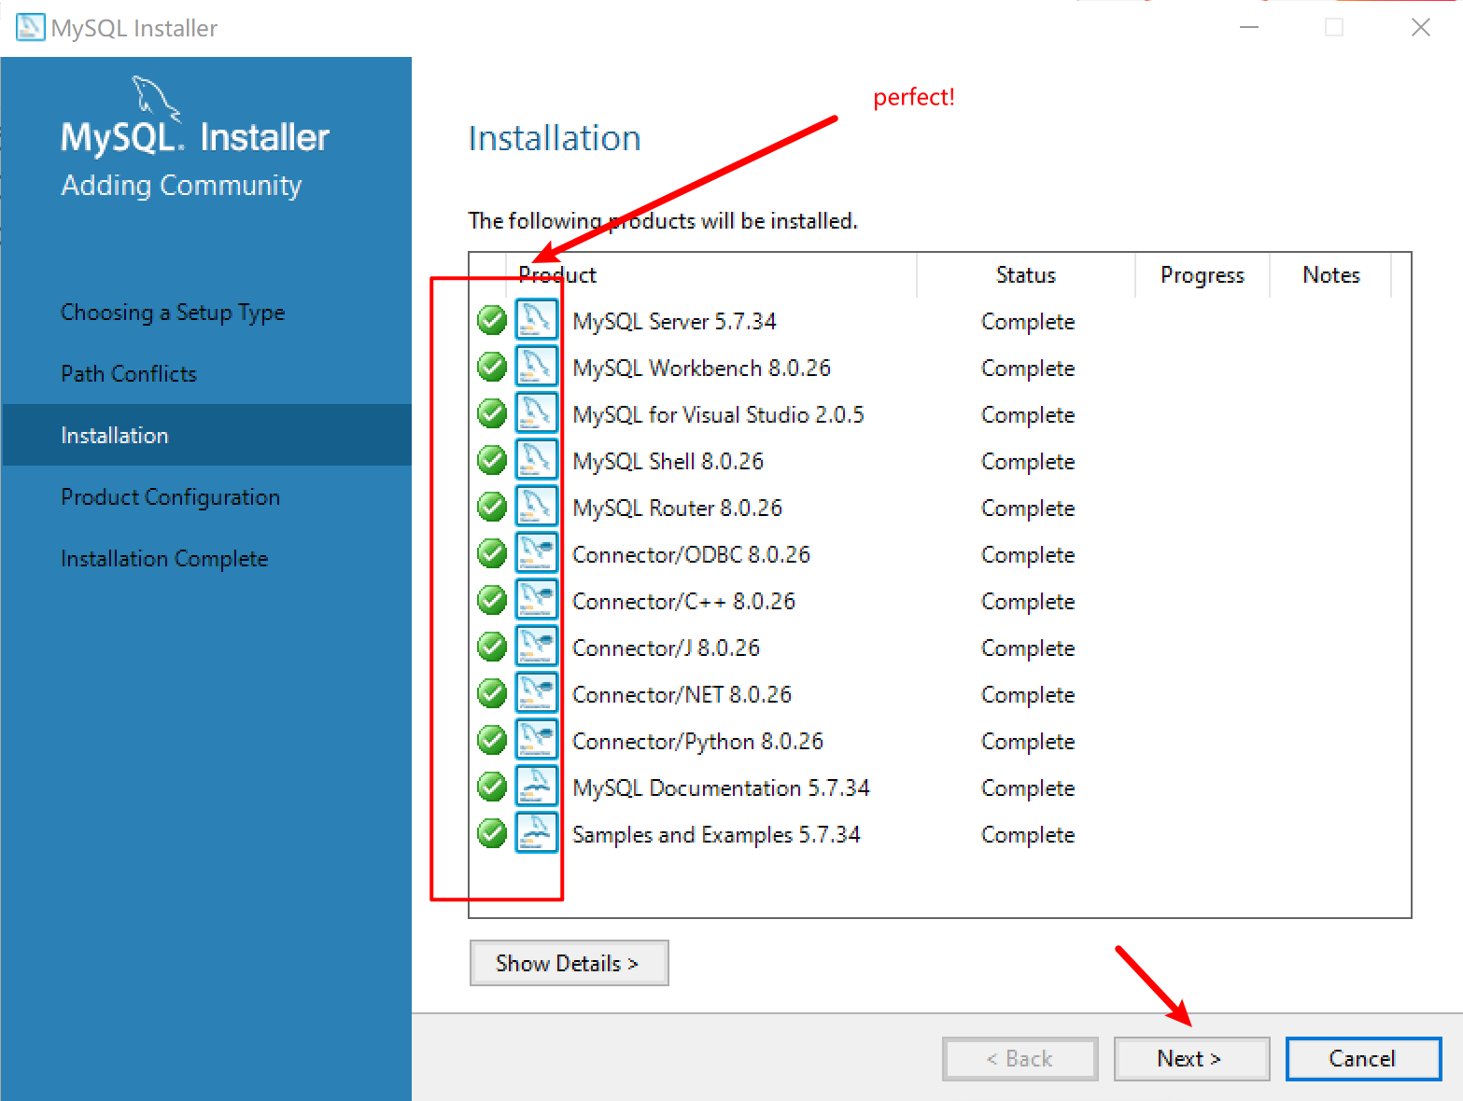Click the MySQL for Visual Studio product icon
Image resolution: width=1463 pixels, height=1101 pixels.
pos(537,413)
